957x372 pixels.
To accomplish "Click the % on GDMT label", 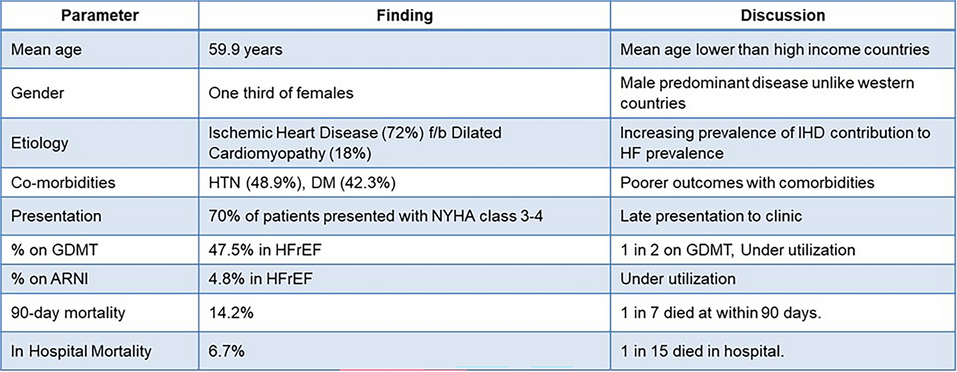I will pyautogui.click(x=54, y=250).
